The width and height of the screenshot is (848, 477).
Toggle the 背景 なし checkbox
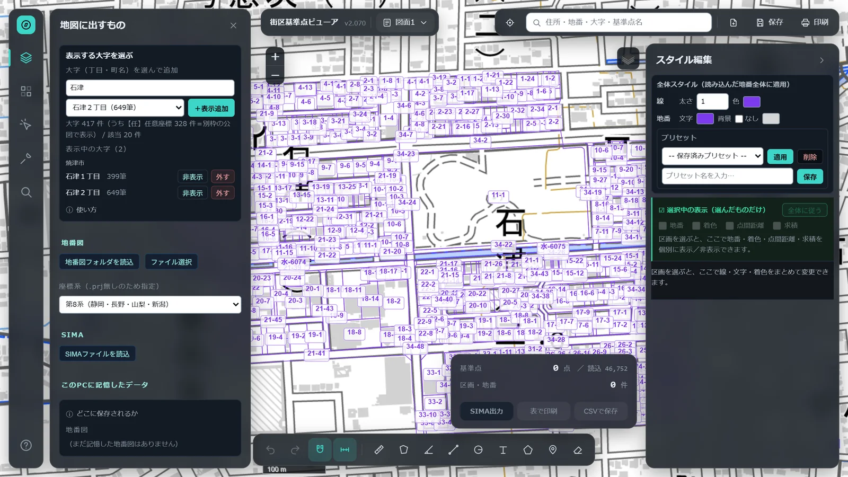(739, 119)
